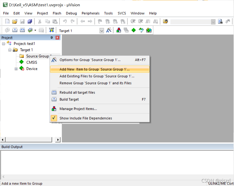234x186 pixels.
Task: Open a file using the folder icon
Action: [x=15, y=21]
